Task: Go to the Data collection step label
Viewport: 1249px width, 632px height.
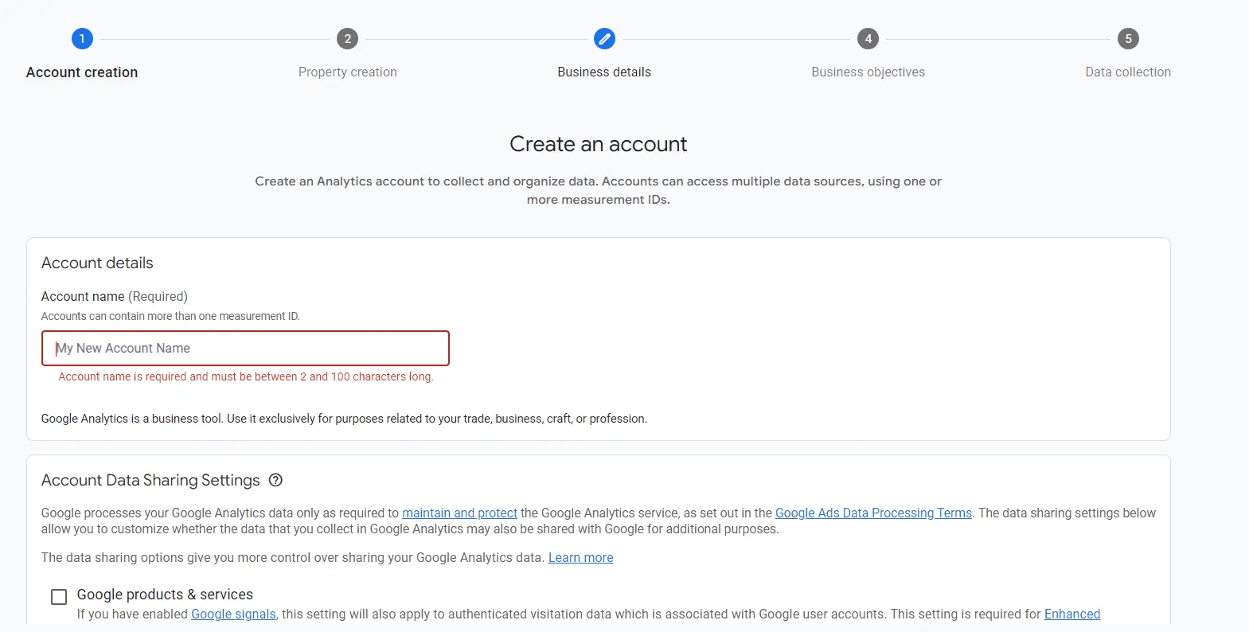Action: coord(1128,72)
